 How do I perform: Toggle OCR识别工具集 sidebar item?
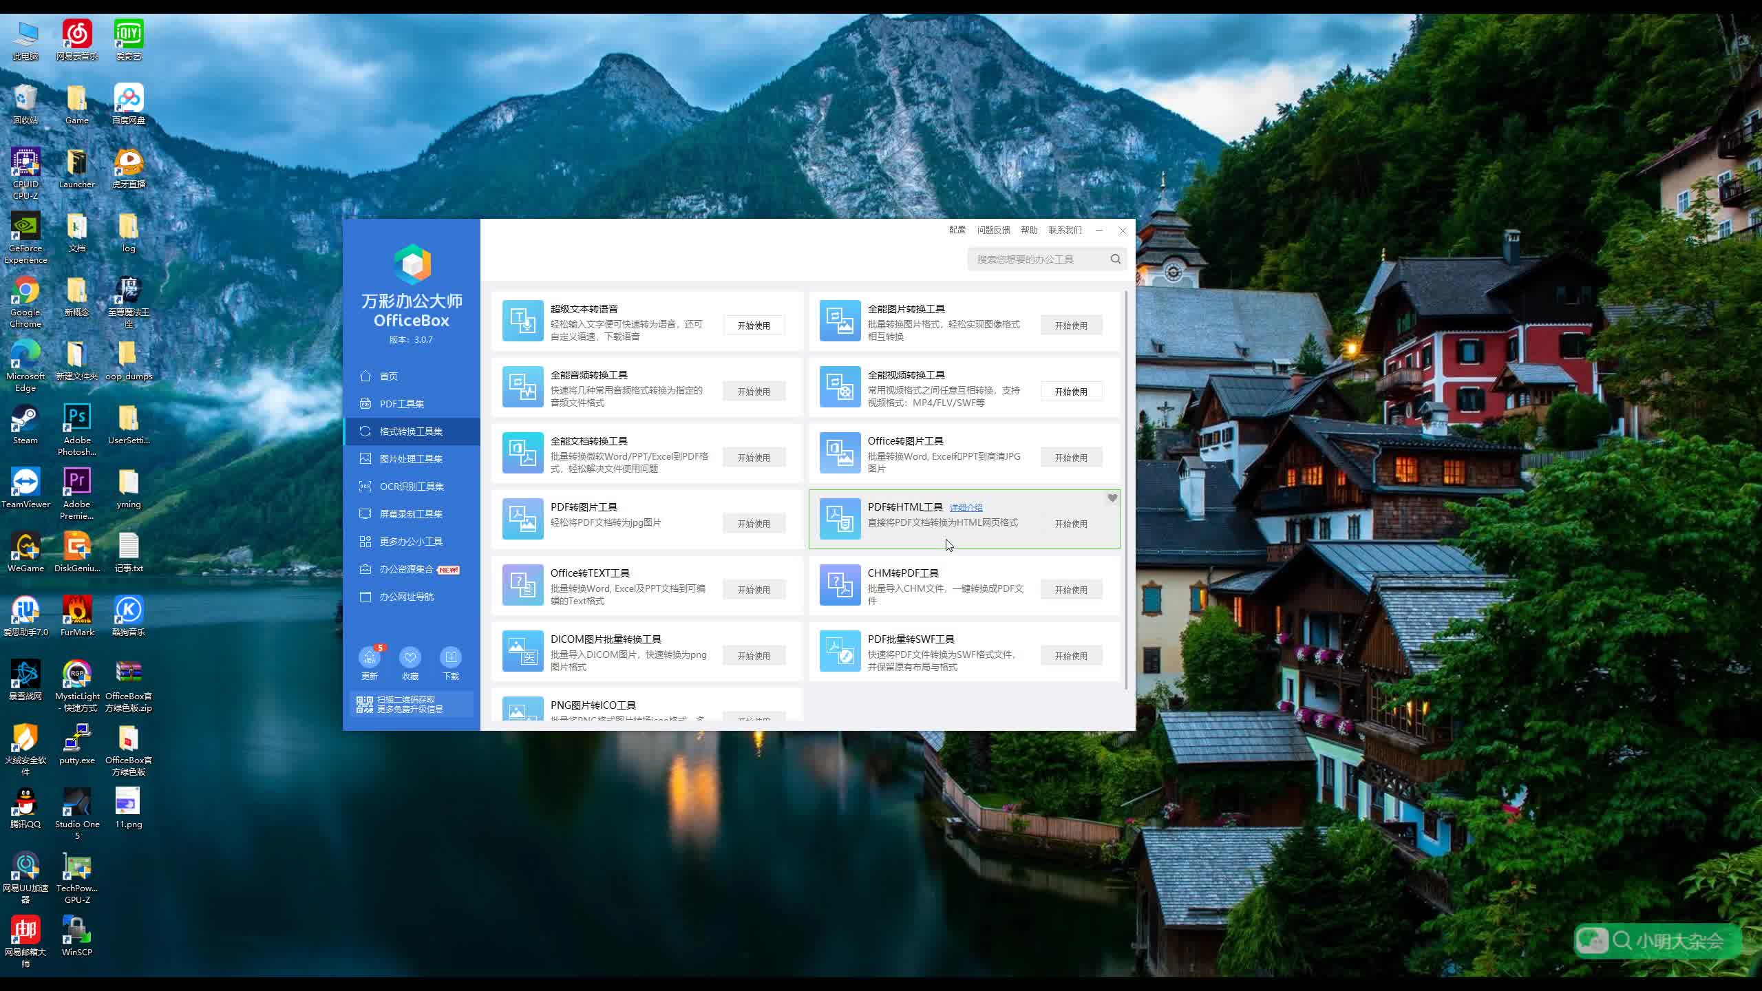coord(410,485)
